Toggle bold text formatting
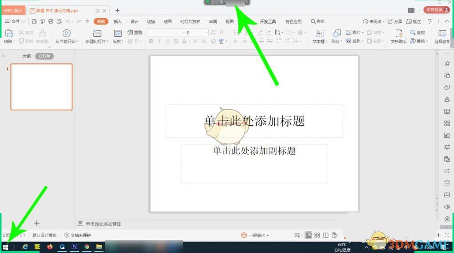The width and height of the screenshot is (454, 253). pyautogui.click(x=151, y=41)
